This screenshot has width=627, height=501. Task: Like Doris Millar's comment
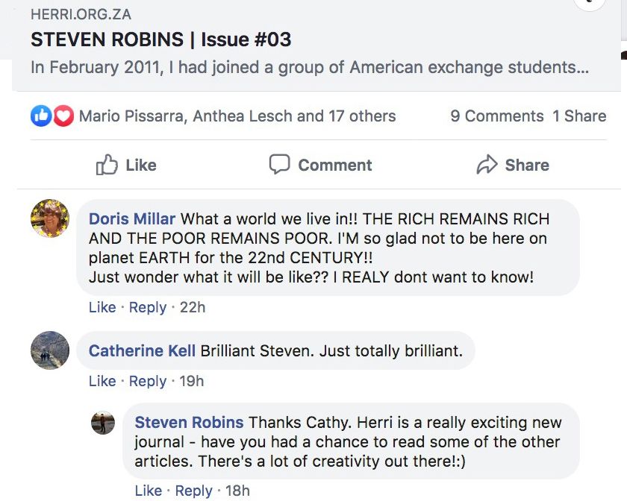102,307
